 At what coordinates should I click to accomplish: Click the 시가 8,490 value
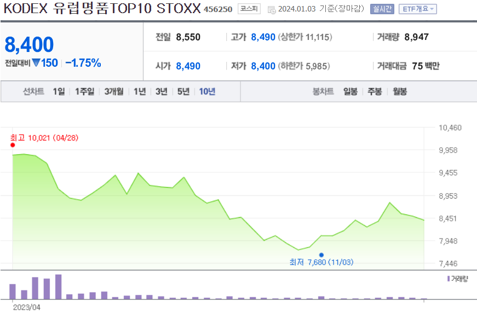188,66
